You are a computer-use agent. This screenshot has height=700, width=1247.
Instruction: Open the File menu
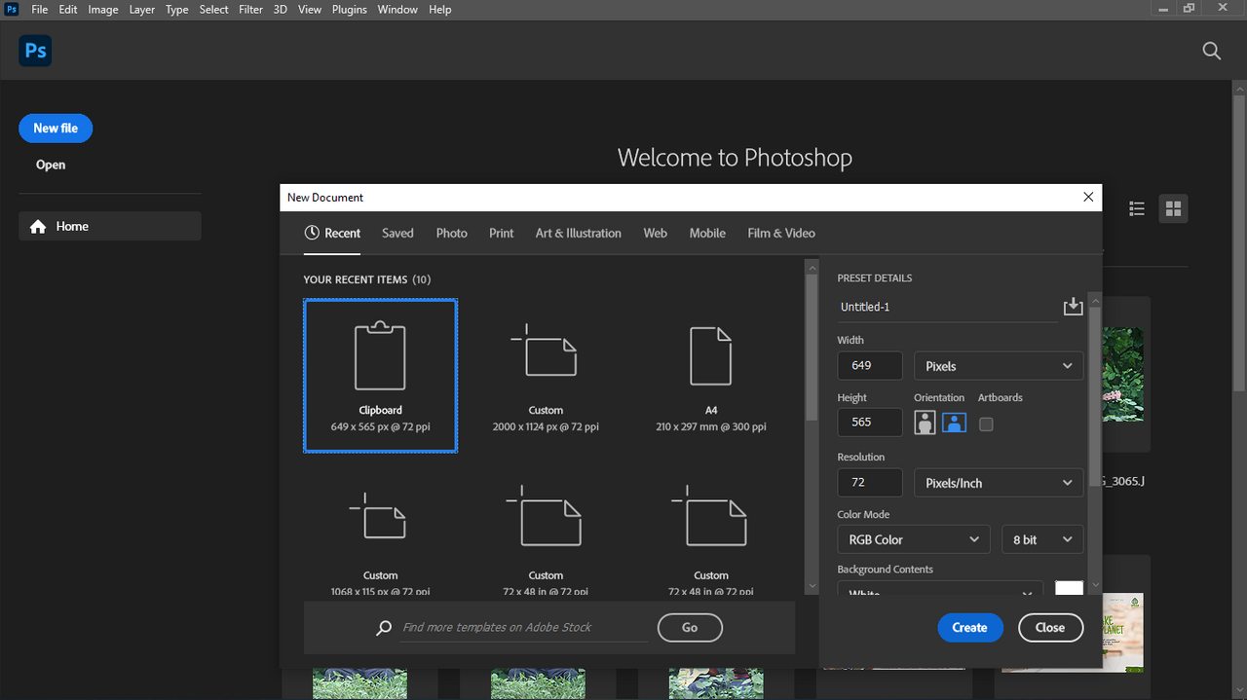point(40,9)
